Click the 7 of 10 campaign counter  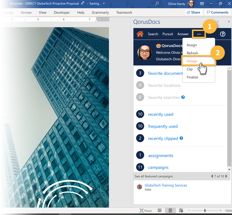click(219, 176)
